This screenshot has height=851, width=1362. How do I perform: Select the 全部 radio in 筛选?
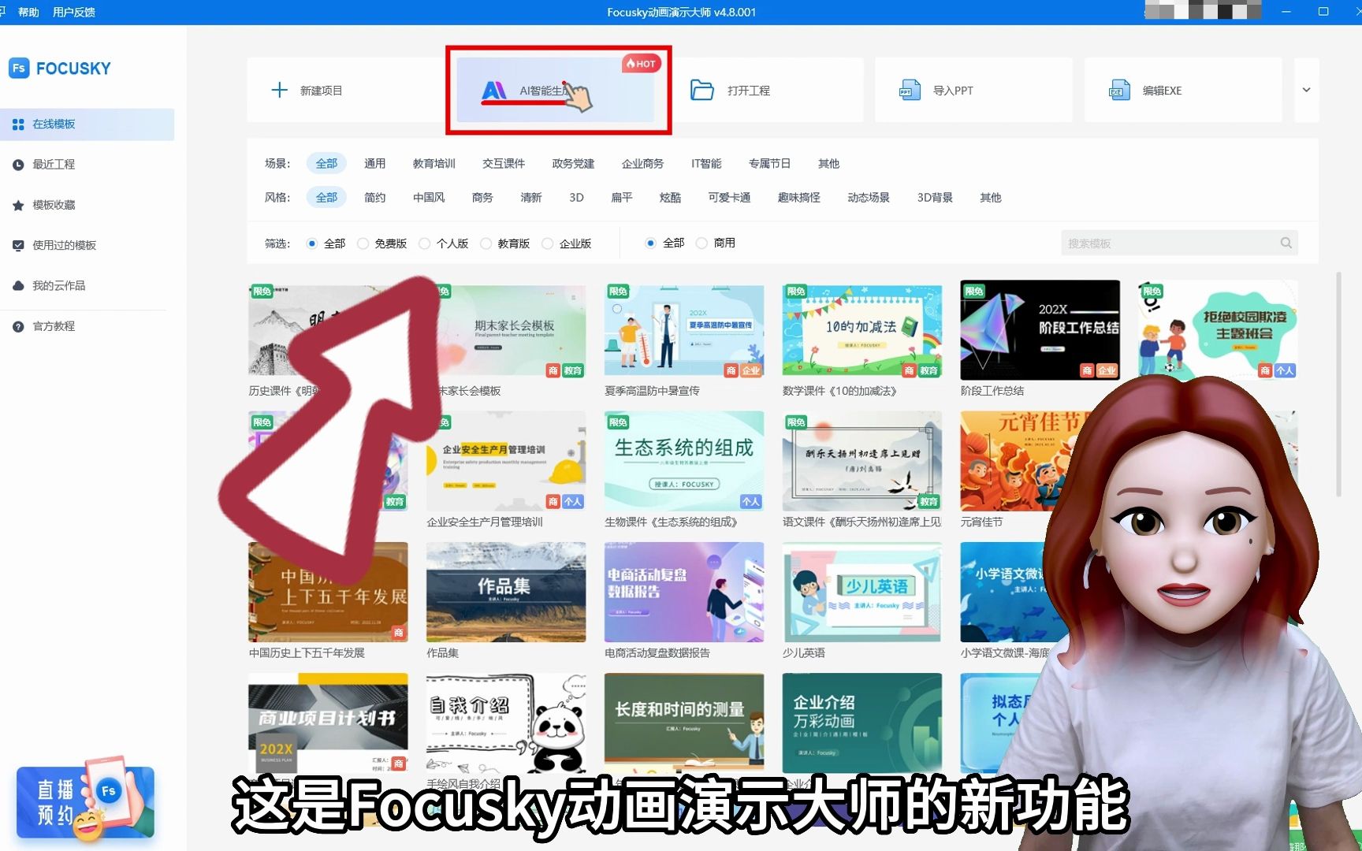pos(312,243)
